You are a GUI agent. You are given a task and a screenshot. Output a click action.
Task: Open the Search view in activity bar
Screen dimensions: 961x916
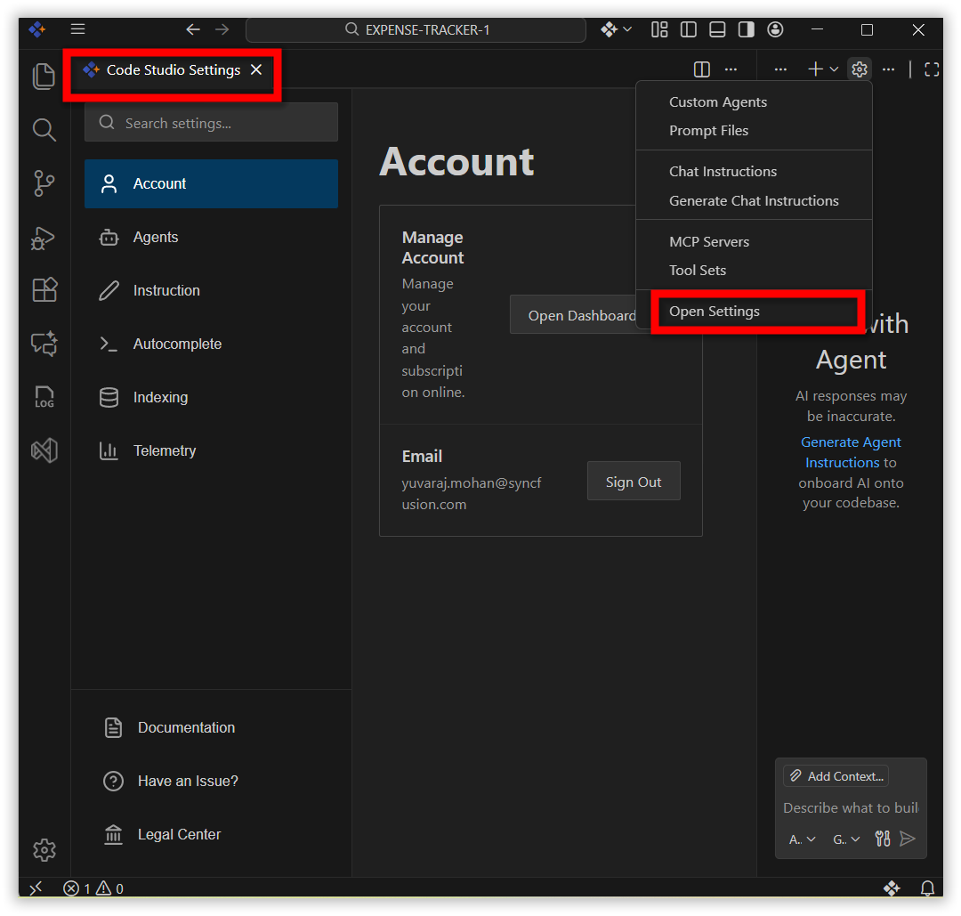pyautogui.click(x=44, y=130)
